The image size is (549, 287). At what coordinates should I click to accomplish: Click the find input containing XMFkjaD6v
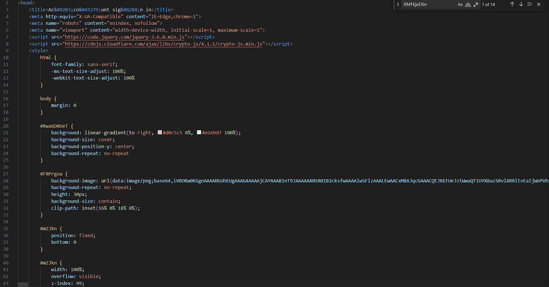tap(441, 4)
